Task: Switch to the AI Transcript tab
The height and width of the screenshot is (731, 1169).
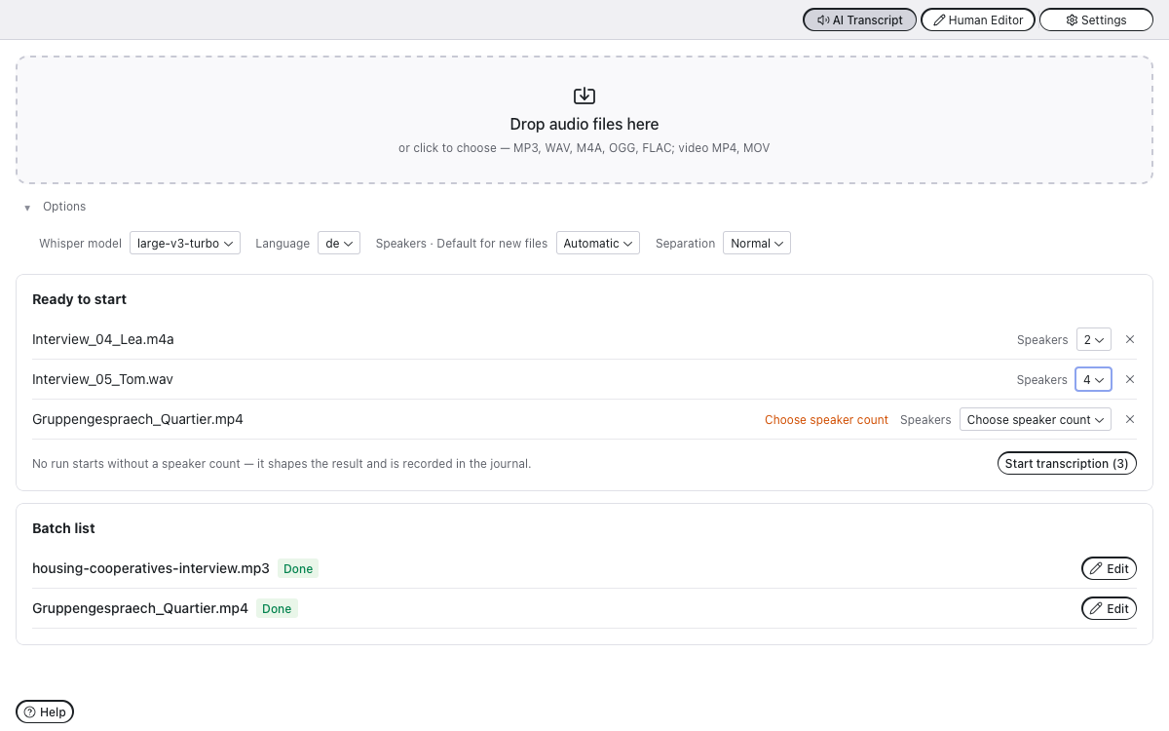Action: pos(859,19)
